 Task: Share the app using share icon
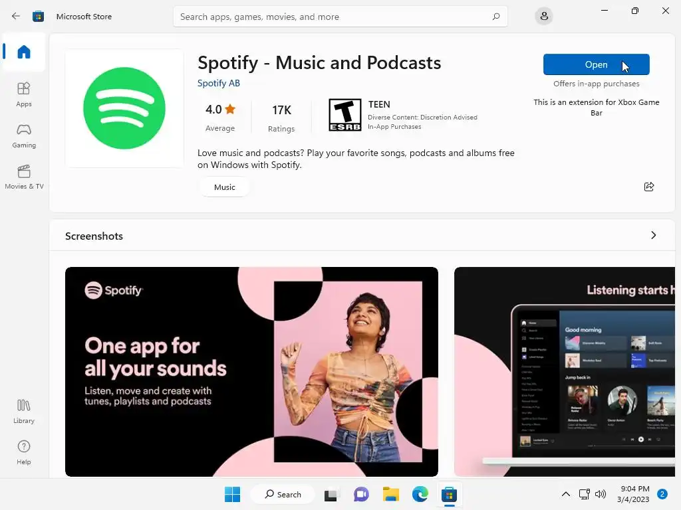649,187
